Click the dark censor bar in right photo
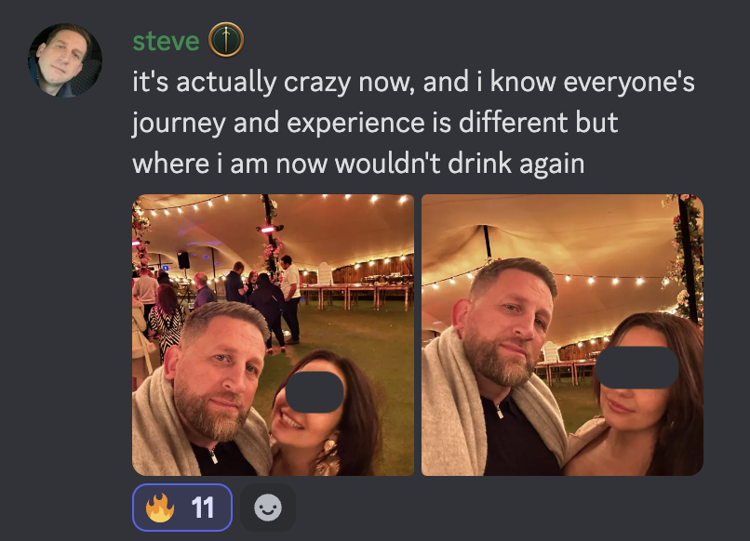 [x=637, y=367]
